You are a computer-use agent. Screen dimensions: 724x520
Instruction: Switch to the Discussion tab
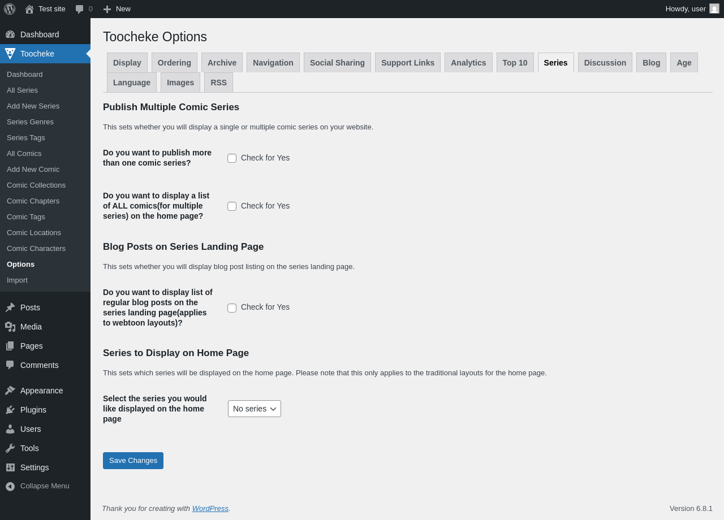click(x=605, y=63)
